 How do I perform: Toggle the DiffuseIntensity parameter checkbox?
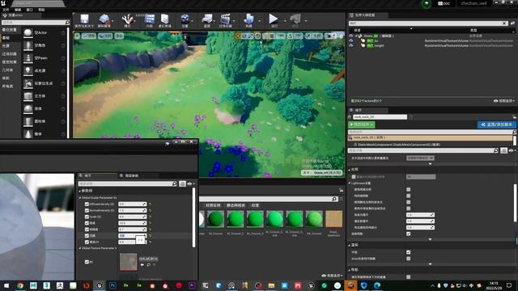pos(87,205)
